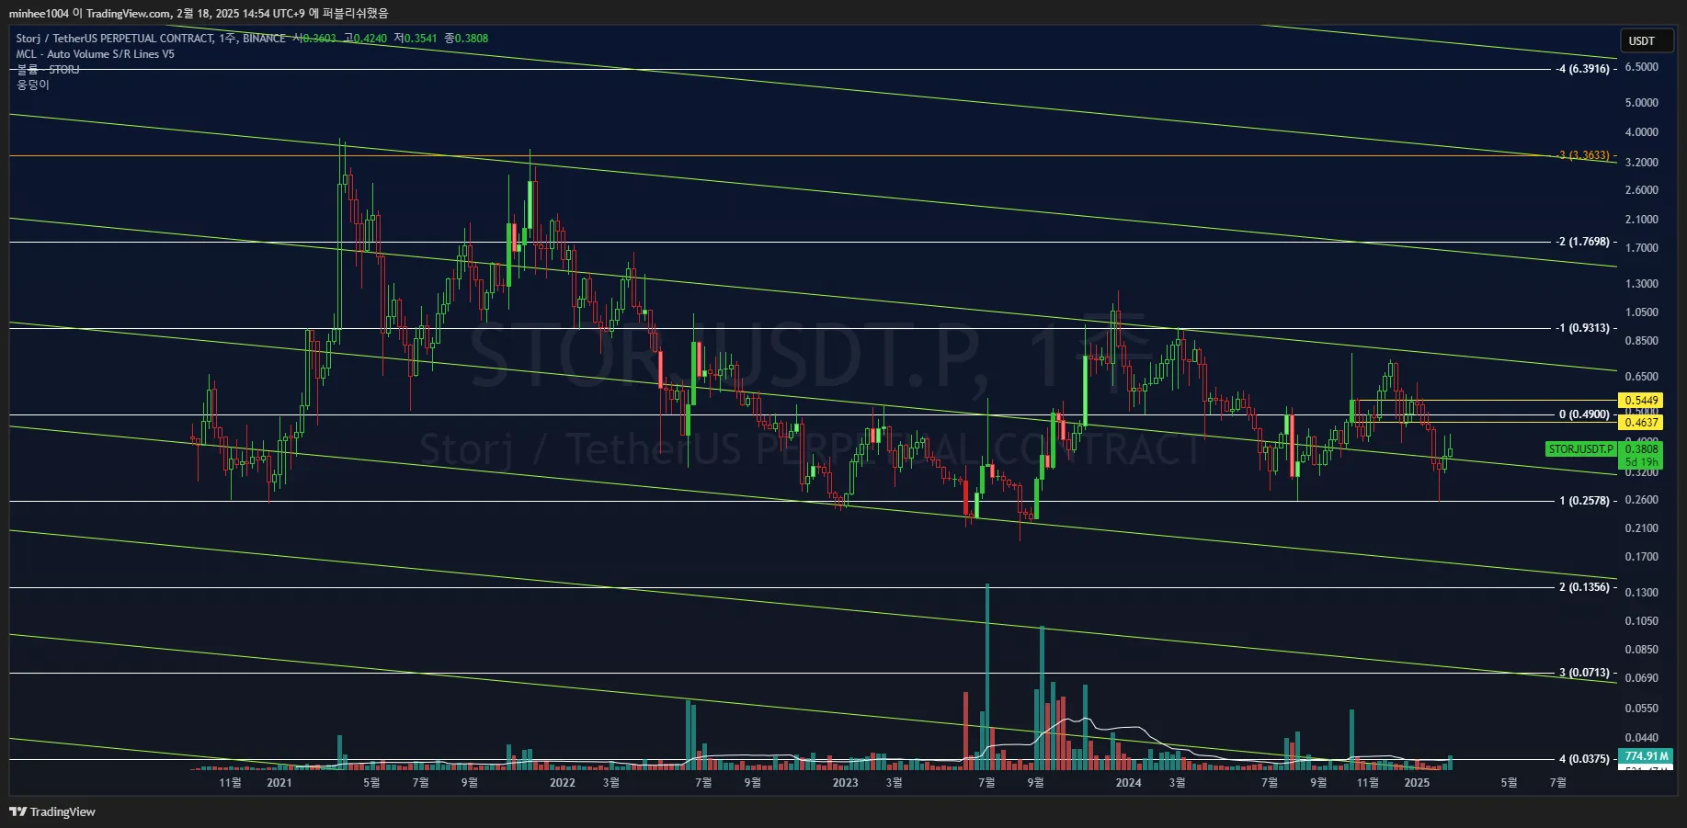
Task: Click the 'minhee1004' publisher caption text
Action: [x=40, y=13]
